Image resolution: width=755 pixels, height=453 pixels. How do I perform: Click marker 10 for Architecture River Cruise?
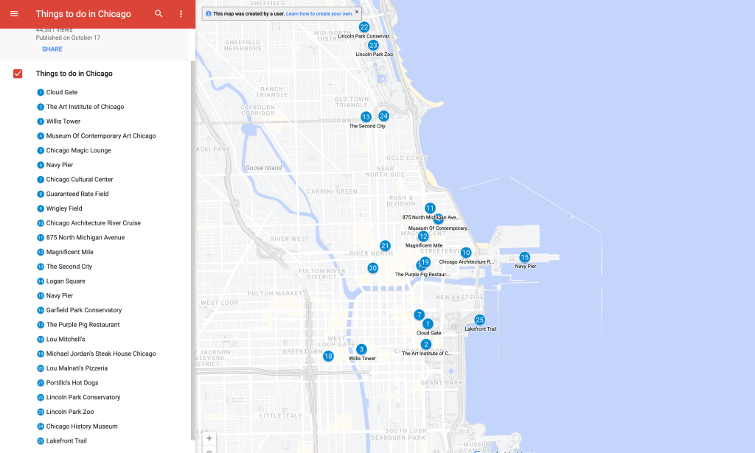pyautogui.click(x=466, y=253)
